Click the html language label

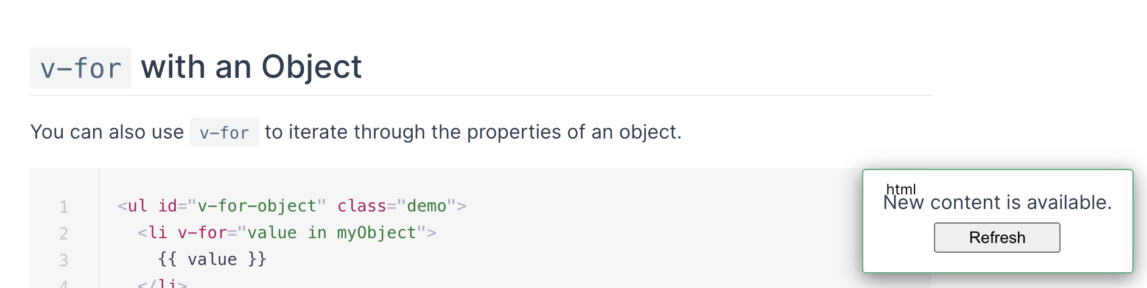(x=901, y=189)
